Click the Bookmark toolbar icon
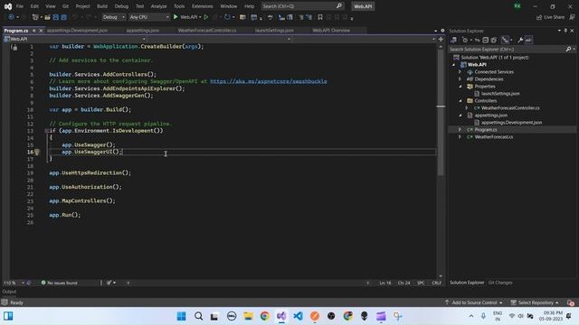This screenshot has height=325, width=579. coord(319,17)
